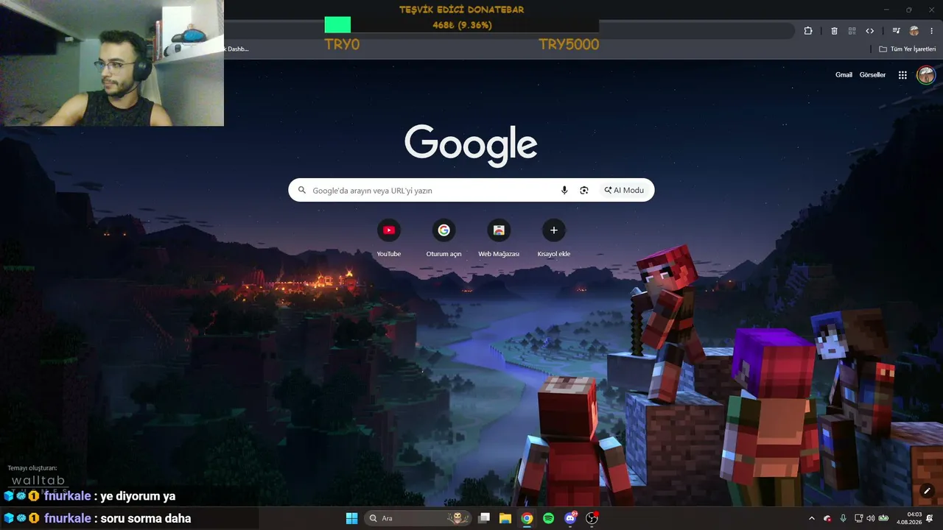943x530 pixels.
Task: Click the code brackets extension icon
Action: tap(869, 31)
